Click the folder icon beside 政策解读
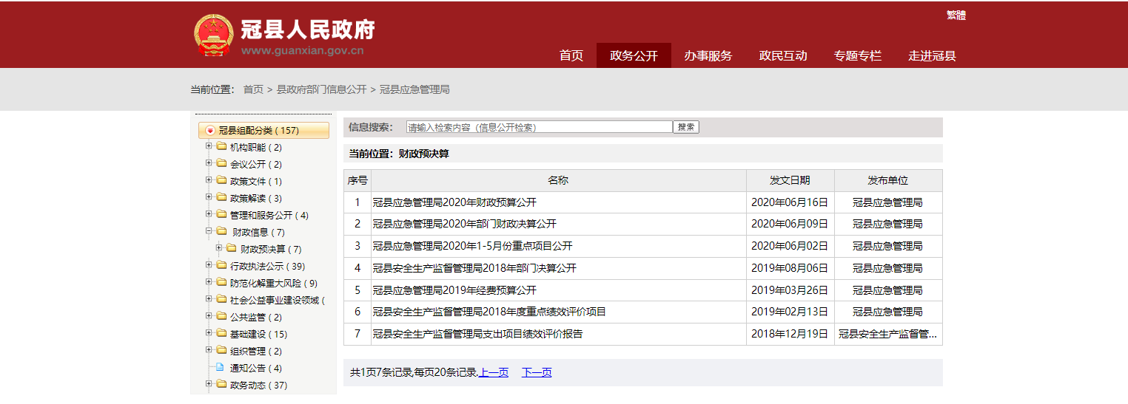This screenshot has height=404, width=1128. click(x=221, y=198)
